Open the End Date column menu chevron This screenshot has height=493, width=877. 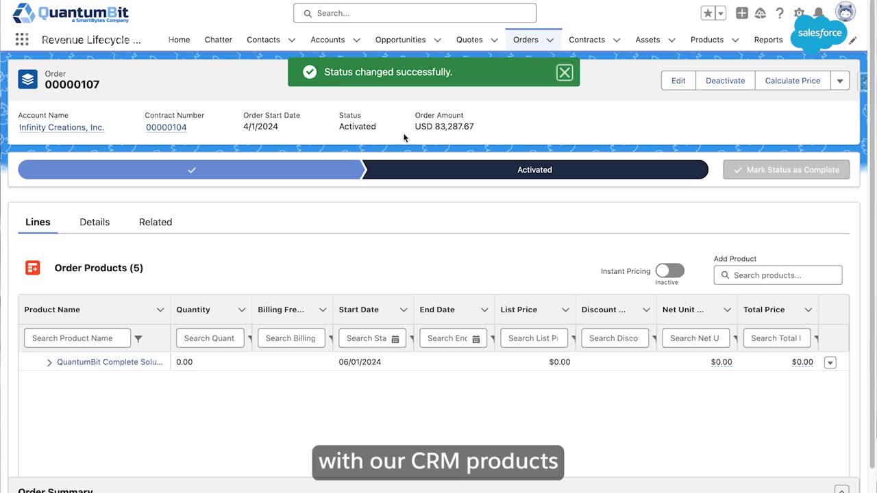(484, 310)
